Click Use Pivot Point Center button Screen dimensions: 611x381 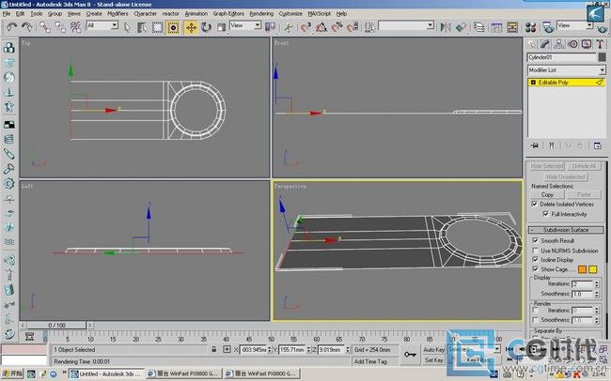pos(270,27)
